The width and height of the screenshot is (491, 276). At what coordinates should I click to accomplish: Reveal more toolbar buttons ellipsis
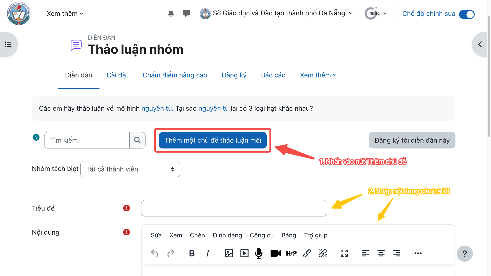[x=418, y=253]
